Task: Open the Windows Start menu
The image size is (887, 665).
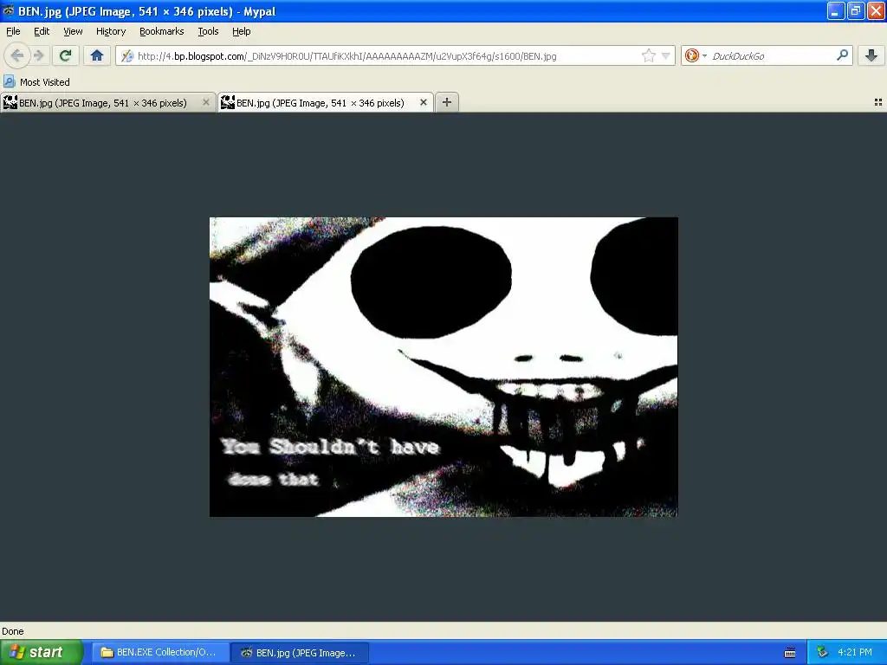Action: pyautogui.click(x=42, y=652)
